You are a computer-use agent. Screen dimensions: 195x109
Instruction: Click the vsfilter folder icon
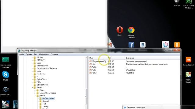pos(37,96)
